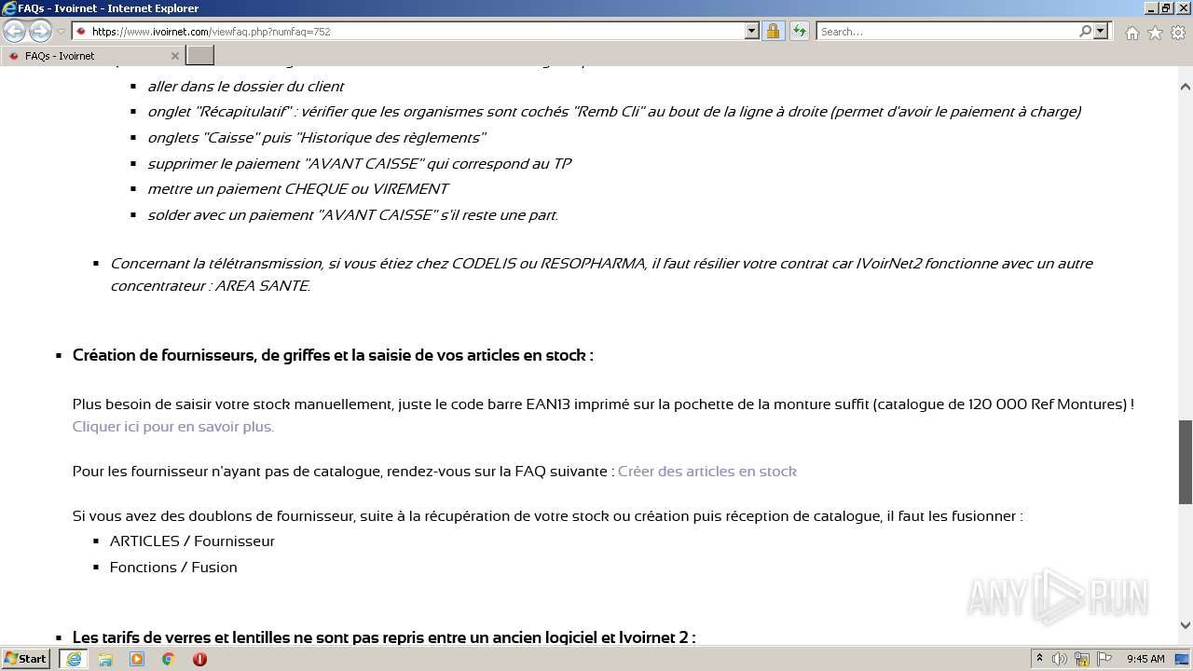This screenshot has width=1193, height=671.
Task: Click the vertical scrollbar up arrow
Action: [x=1186, y=87]
